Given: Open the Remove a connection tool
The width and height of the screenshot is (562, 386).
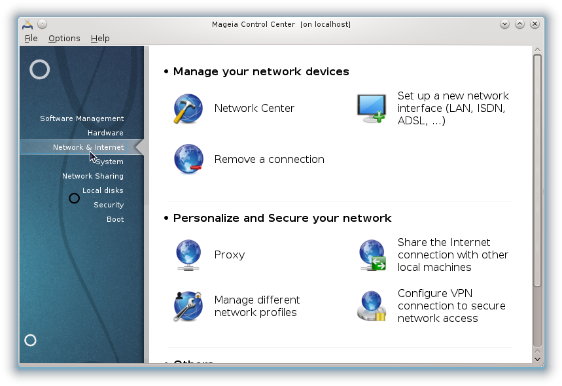Looking at the screenshot, I should click(269, 159).
